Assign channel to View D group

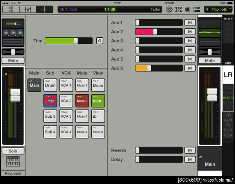click(98, 132)
